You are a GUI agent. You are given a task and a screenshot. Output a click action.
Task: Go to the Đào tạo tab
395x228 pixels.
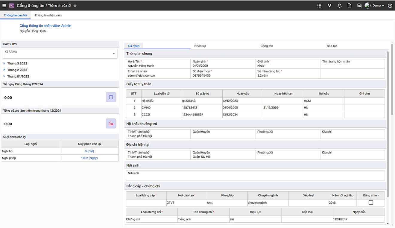(332, 46)
